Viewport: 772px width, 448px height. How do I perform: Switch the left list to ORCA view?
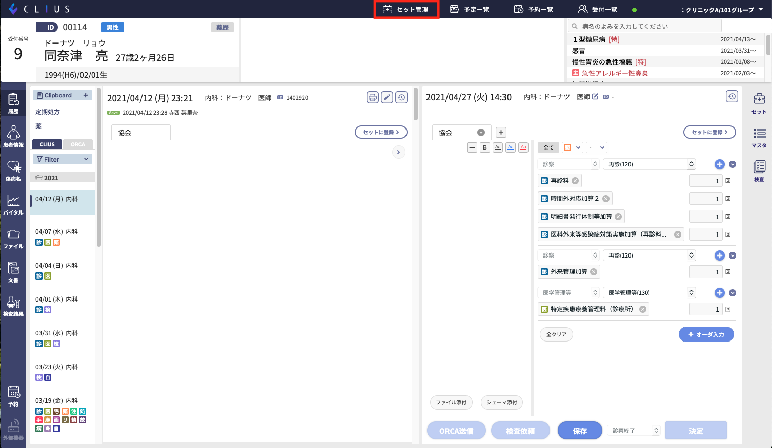[78, 144]
